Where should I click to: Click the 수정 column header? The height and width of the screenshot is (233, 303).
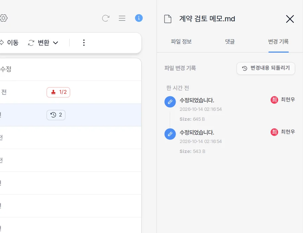pos(5,69)
